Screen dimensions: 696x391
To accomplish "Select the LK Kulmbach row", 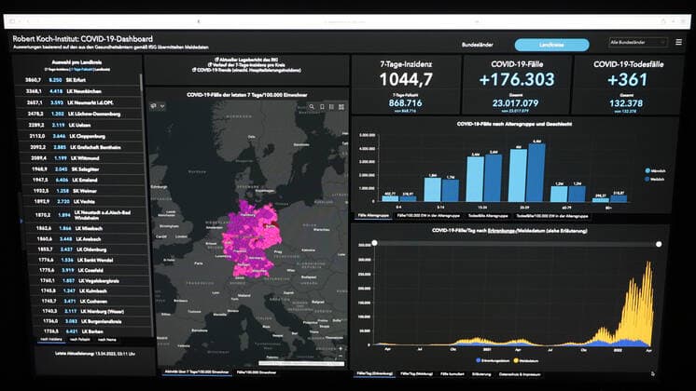I will [91, 291].
